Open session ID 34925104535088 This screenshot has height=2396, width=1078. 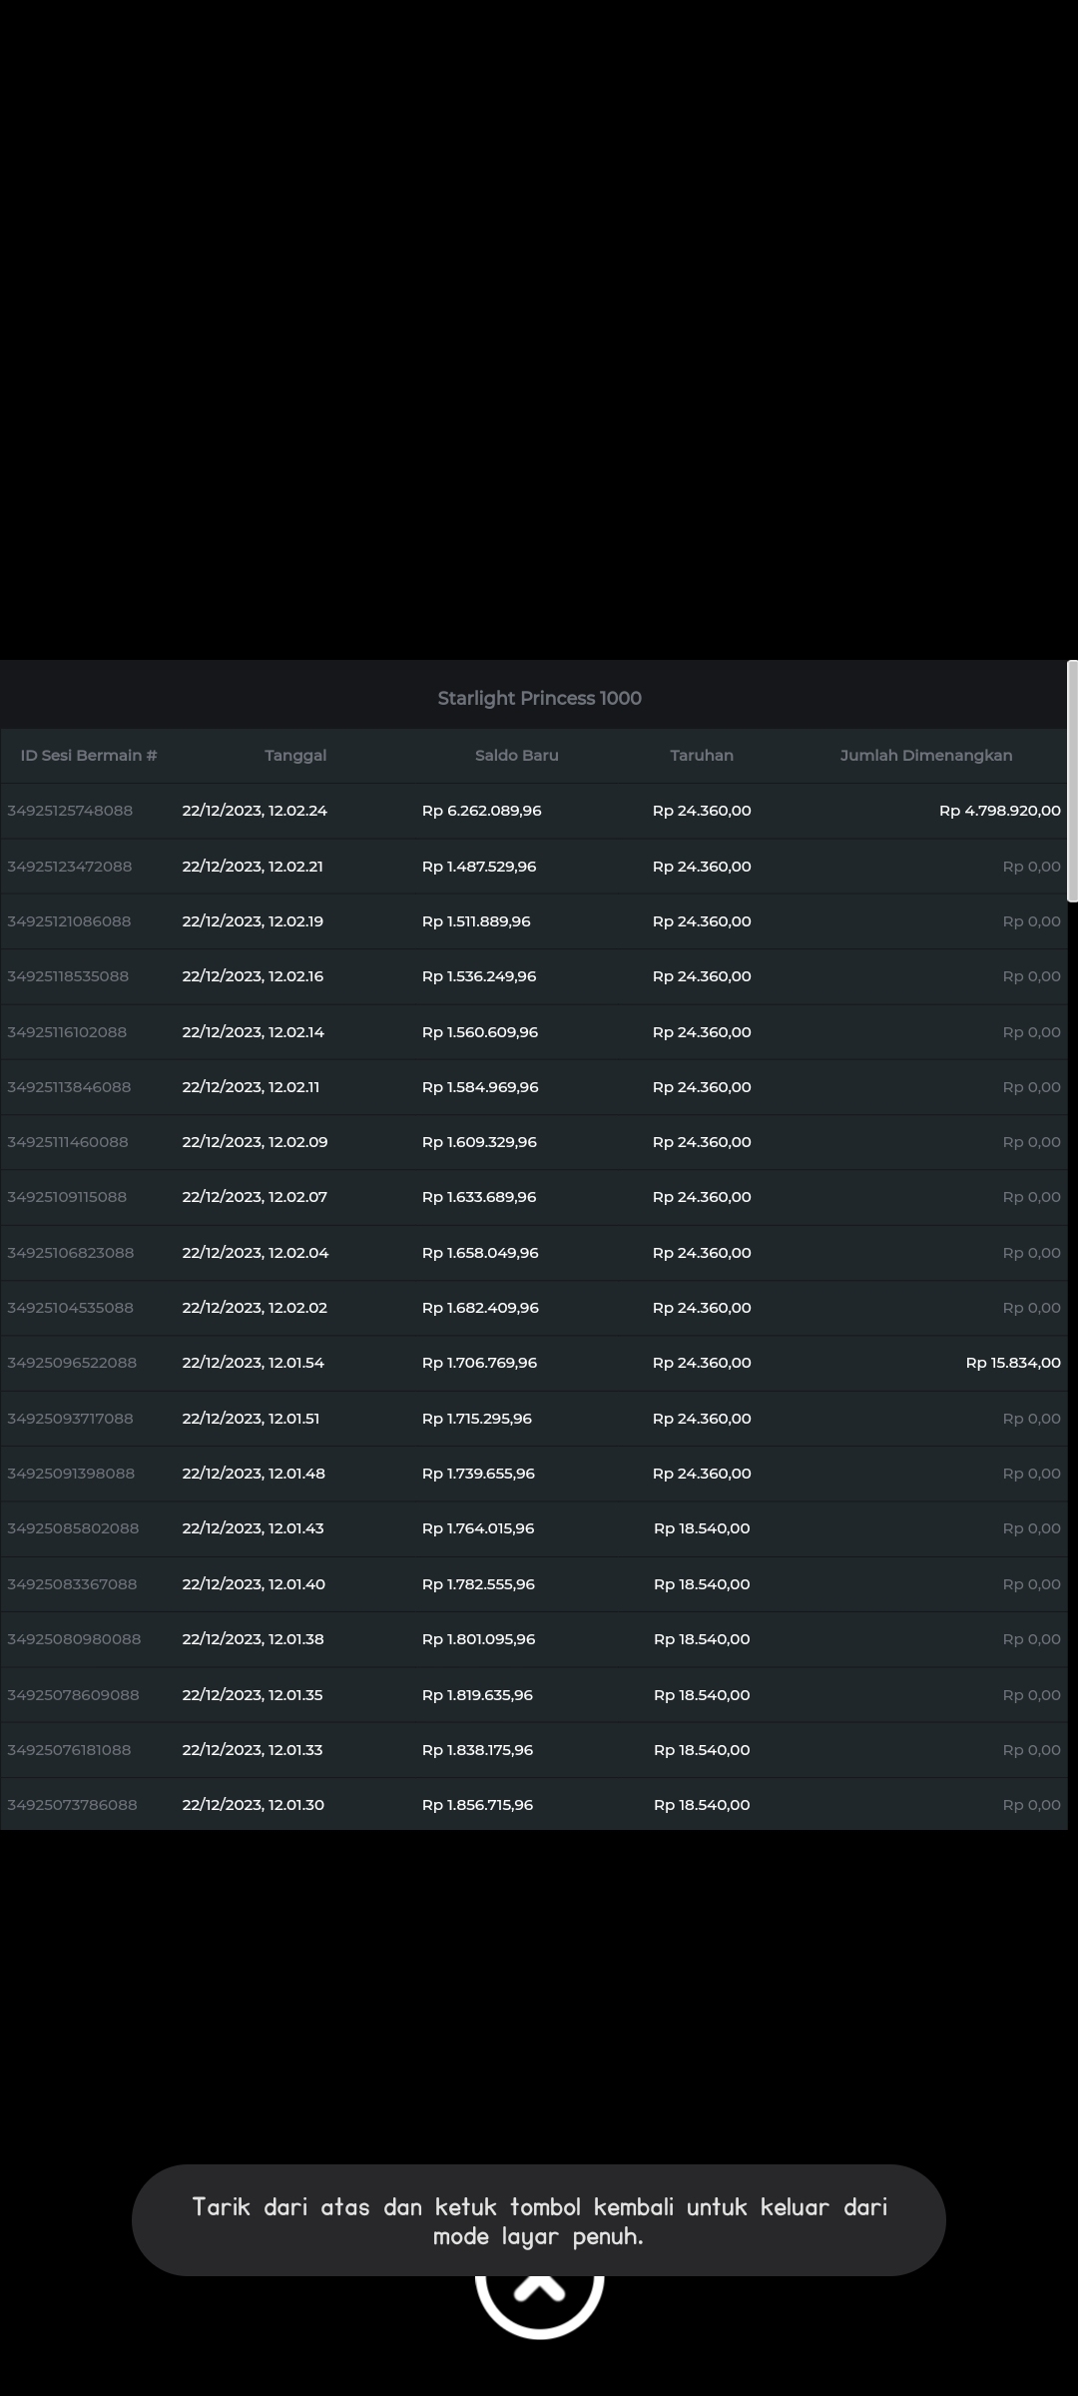[70, 1308]
